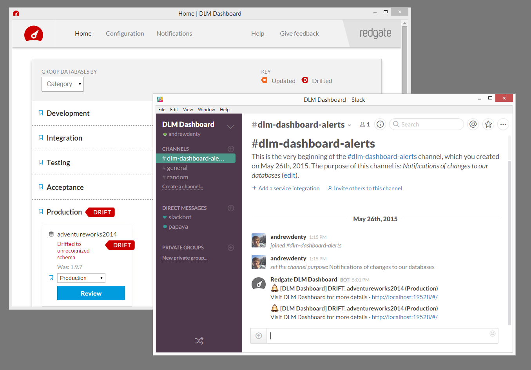Open the second localhost:19528 link
531x370 pixels.
tap(405, 317)
